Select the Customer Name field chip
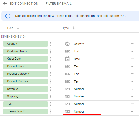 (x=25, y=51)
